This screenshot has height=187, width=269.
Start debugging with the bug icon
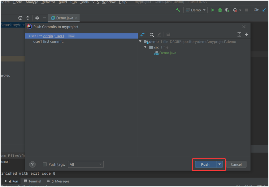tap(220, 10)
